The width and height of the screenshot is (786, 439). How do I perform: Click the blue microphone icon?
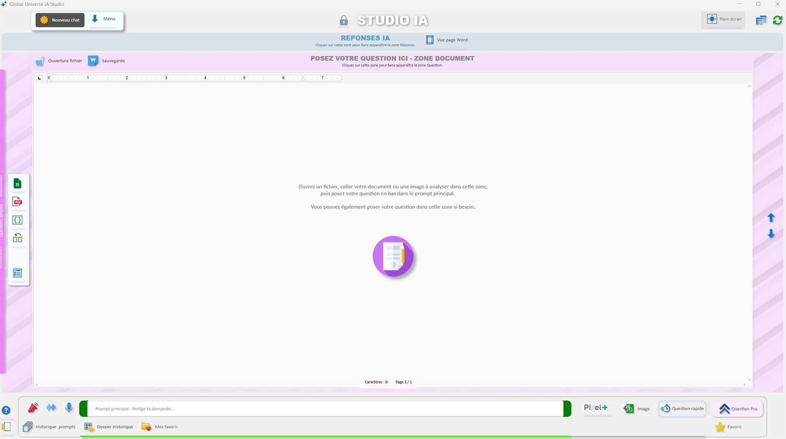tap(69, 408)
